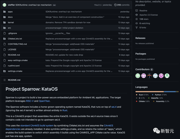Click the kernel folder icon
The height and width of the screenshot is (139, 180).
[4, 22]
